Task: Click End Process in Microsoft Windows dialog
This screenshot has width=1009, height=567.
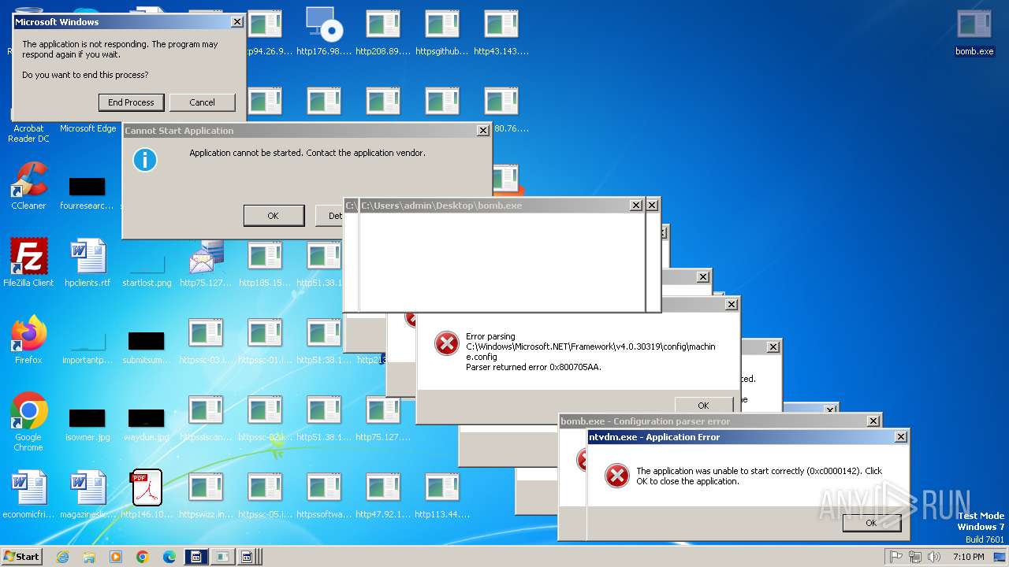Action: pyautogui.click(x=132, y=102)
